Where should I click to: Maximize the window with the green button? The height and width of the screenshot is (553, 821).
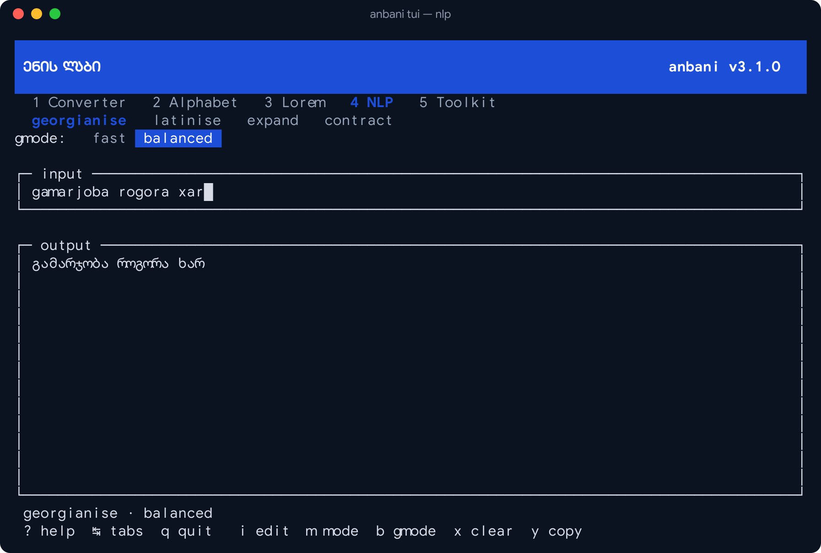coord(55,14)
